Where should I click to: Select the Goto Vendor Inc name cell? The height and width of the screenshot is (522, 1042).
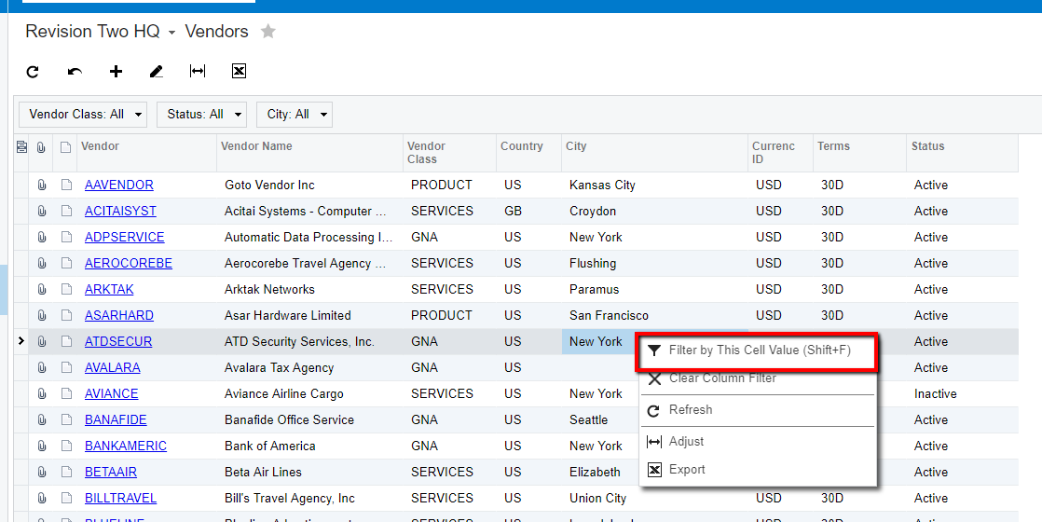pyautogui.click(x=310, y=185)
